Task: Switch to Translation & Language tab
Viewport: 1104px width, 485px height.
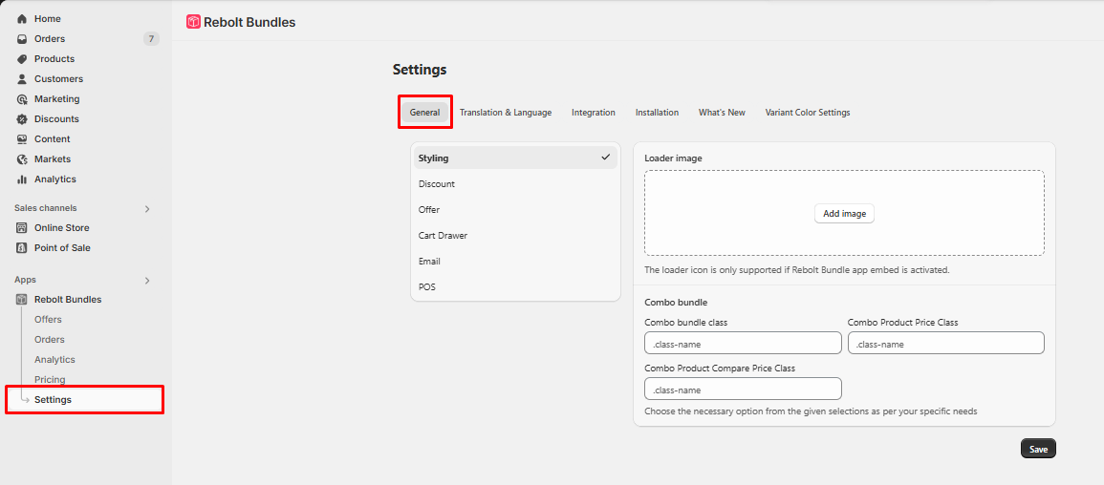Action: 506,113
